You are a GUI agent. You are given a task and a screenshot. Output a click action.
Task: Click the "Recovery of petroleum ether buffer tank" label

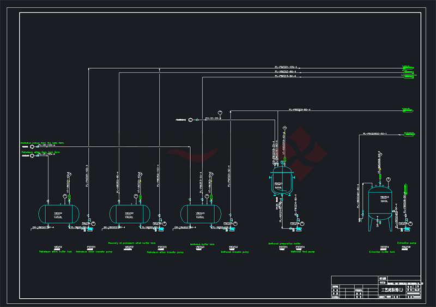pyautogui.click(x=132, y=243)
